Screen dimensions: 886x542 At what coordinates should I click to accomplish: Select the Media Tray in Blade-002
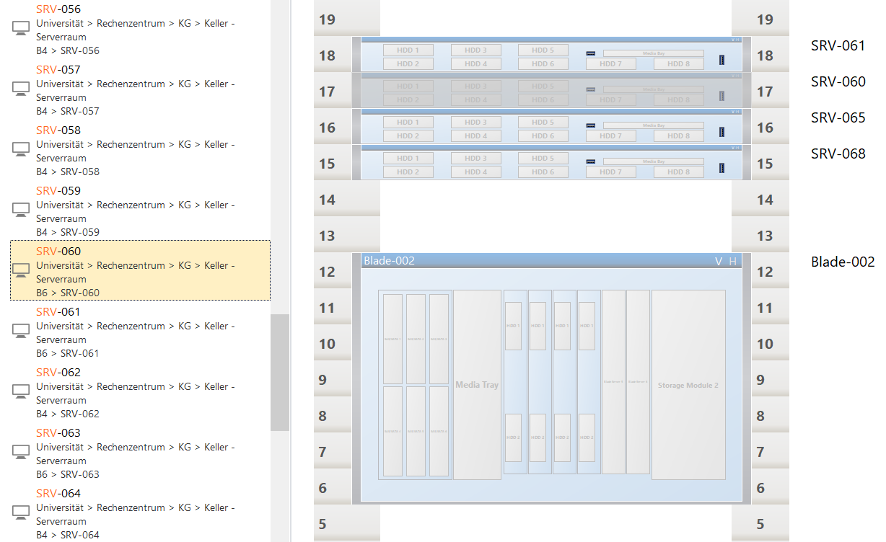click(477, 385)
